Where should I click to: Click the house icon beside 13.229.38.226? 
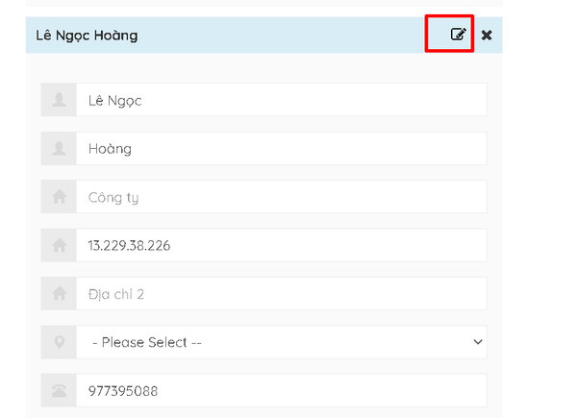pos(59,245)
